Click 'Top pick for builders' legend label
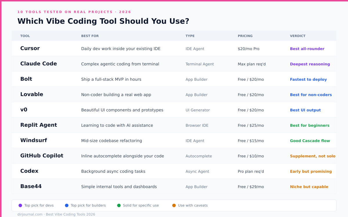 point(88,205)
